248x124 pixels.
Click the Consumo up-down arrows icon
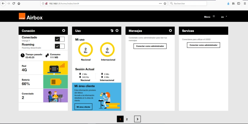[47, 55]
